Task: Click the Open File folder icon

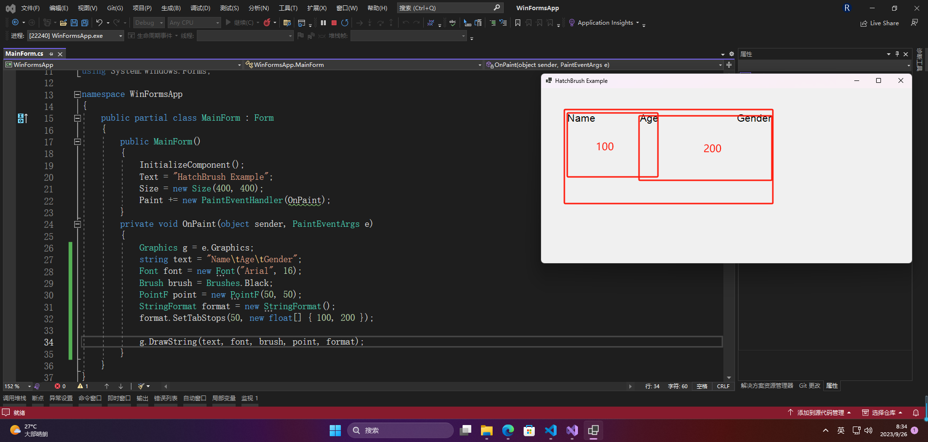Action: coord(64,23)
